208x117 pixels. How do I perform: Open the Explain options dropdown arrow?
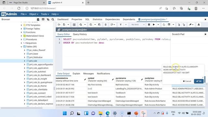173,25
